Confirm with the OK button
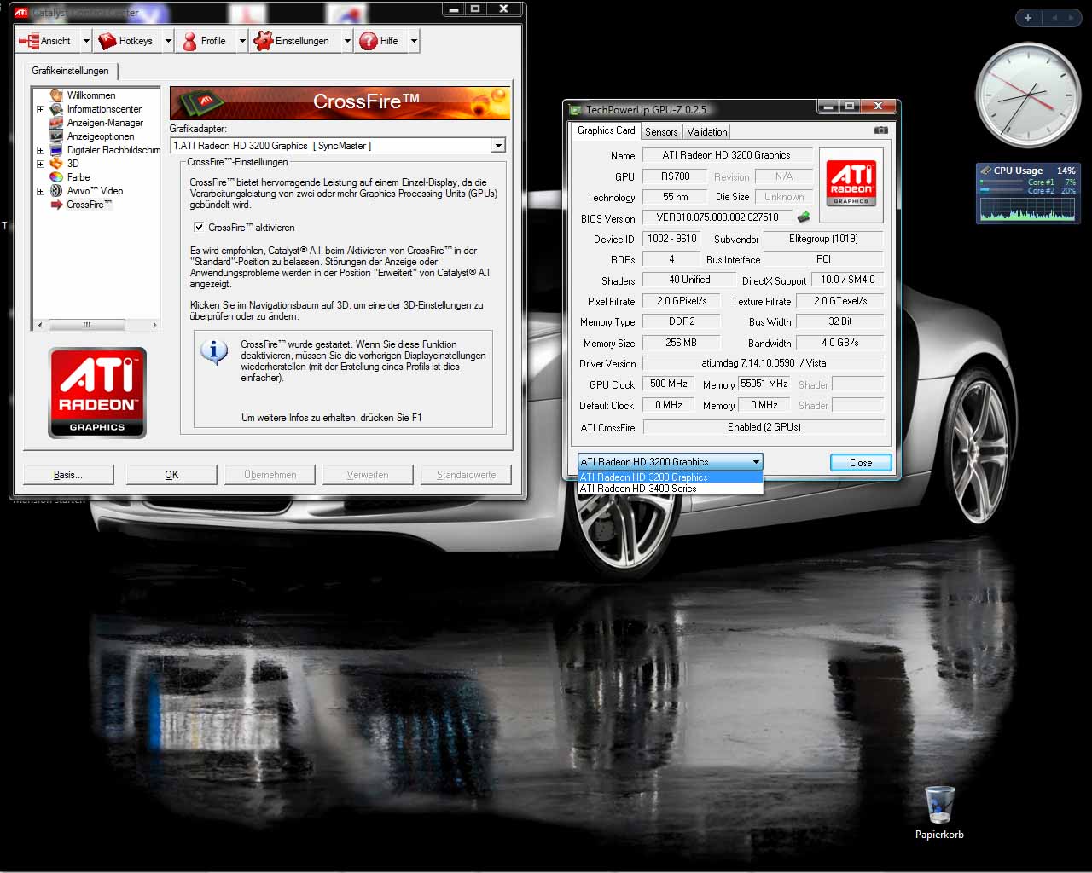 [x=171, y=475]
